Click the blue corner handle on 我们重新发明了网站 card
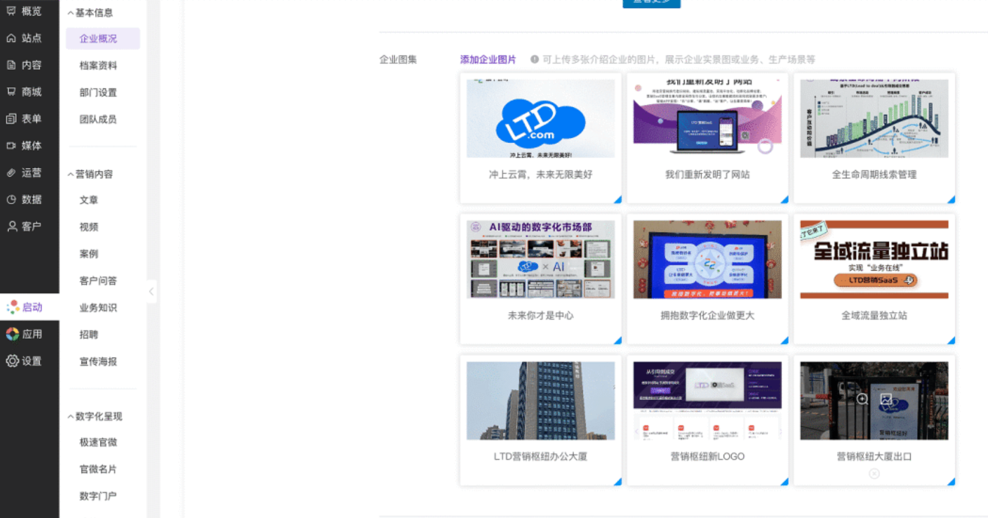 (784, 200)
